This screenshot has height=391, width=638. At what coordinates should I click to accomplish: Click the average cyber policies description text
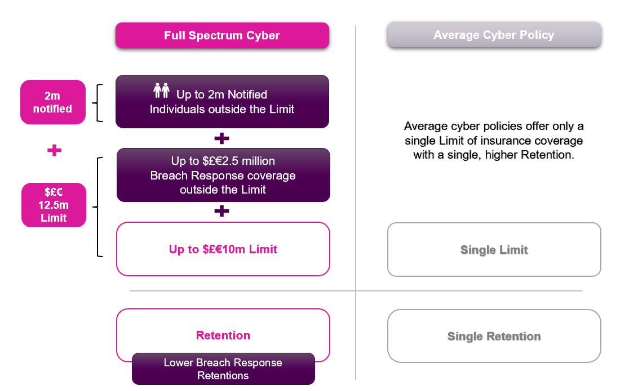(494, 141)
